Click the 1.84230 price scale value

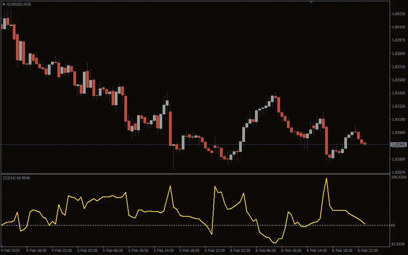pos(398,13)
